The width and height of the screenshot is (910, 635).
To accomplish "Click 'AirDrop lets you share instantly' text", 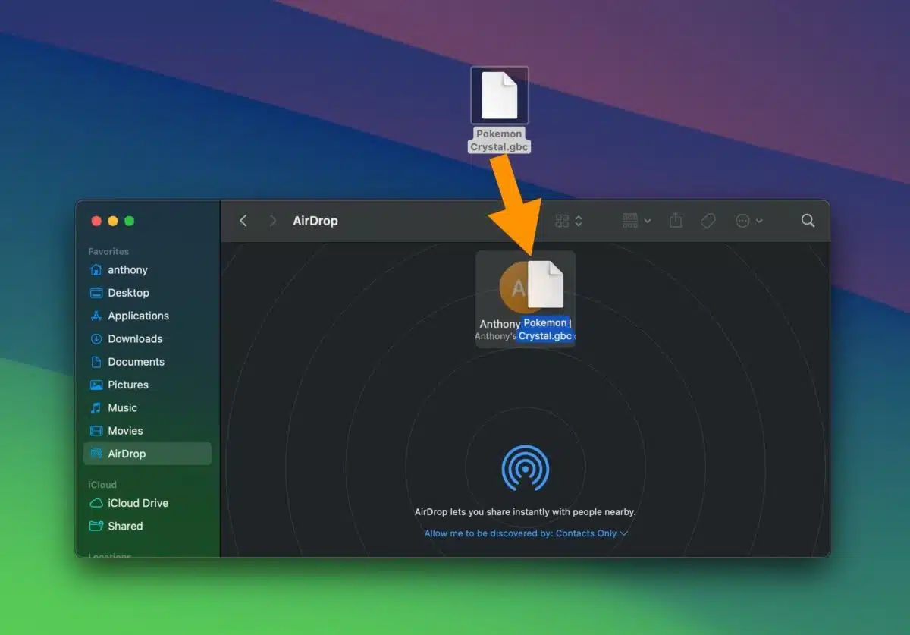I will click(525, 512).
